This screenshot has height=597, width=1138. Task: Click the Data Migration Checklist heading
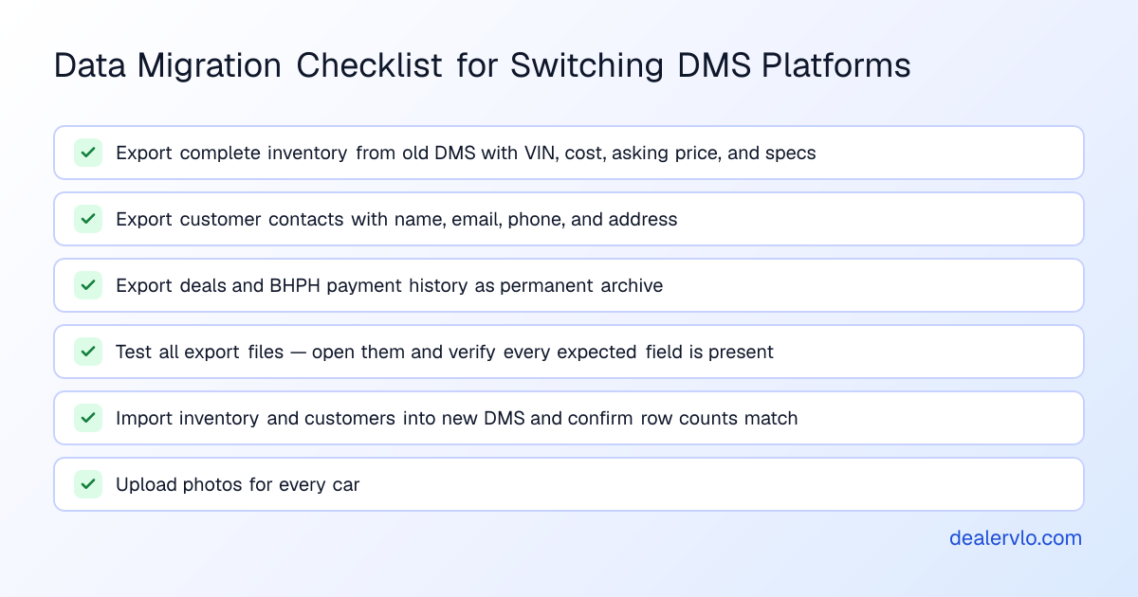point(483,66)
